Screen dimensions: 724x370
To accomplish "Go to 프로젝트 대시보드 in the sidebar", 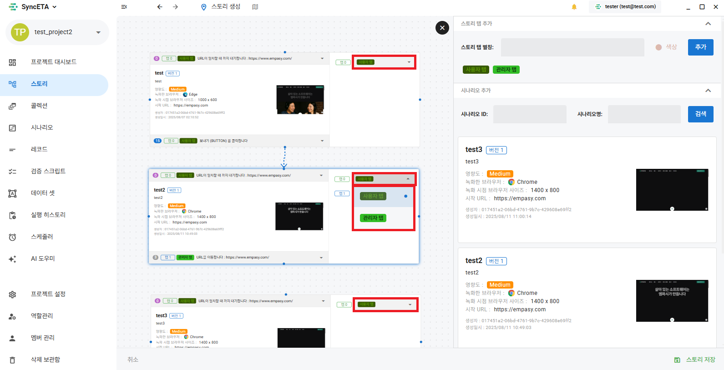I will coord(53,62).
